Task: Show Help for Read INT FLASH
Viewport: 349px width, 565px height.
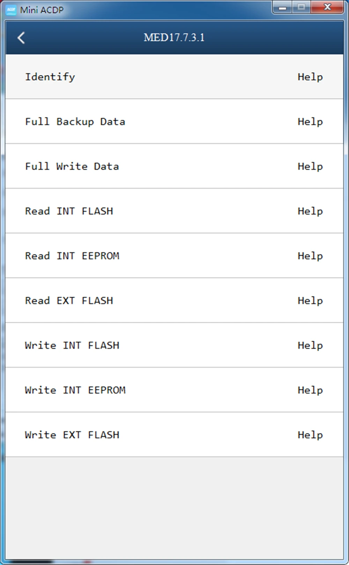Action: tap(310, 211)
